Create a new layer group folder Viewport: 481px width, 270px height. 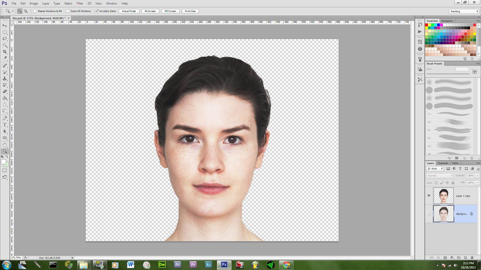pos(459,257)
